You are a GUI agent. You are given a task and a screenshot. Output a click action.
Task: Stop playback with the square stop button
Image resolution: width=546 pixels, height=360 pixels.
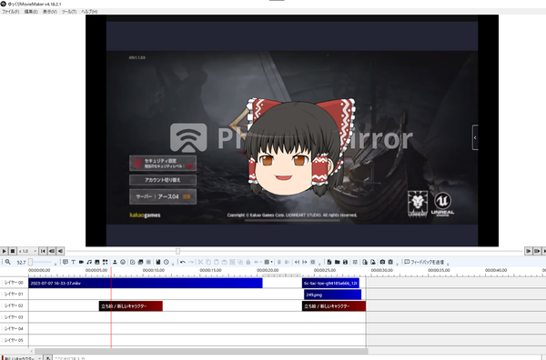tap(13, 251)
